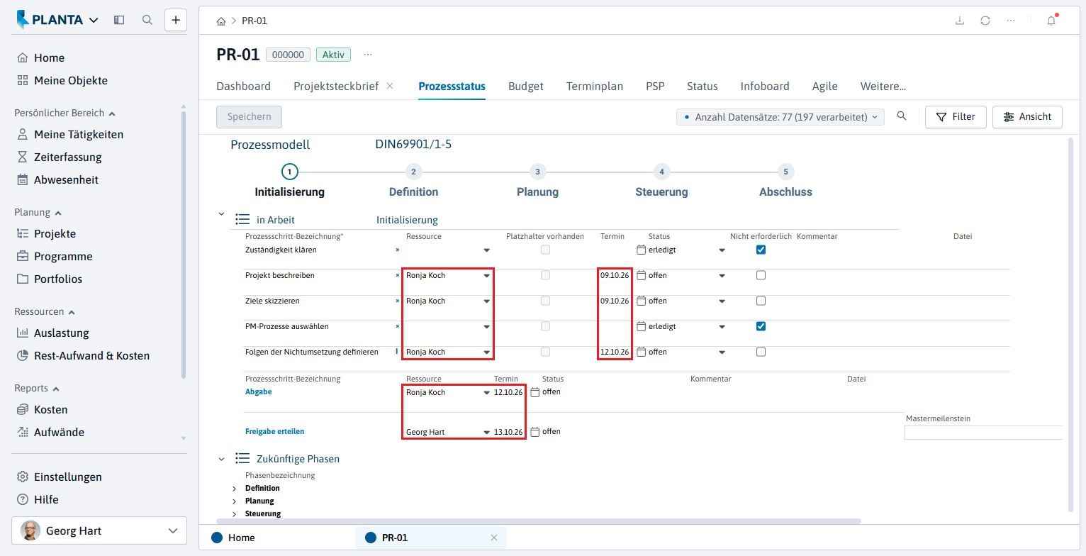Open the Weitere... tab menu
The image size is (1086, 556).
tap(883, 87)
